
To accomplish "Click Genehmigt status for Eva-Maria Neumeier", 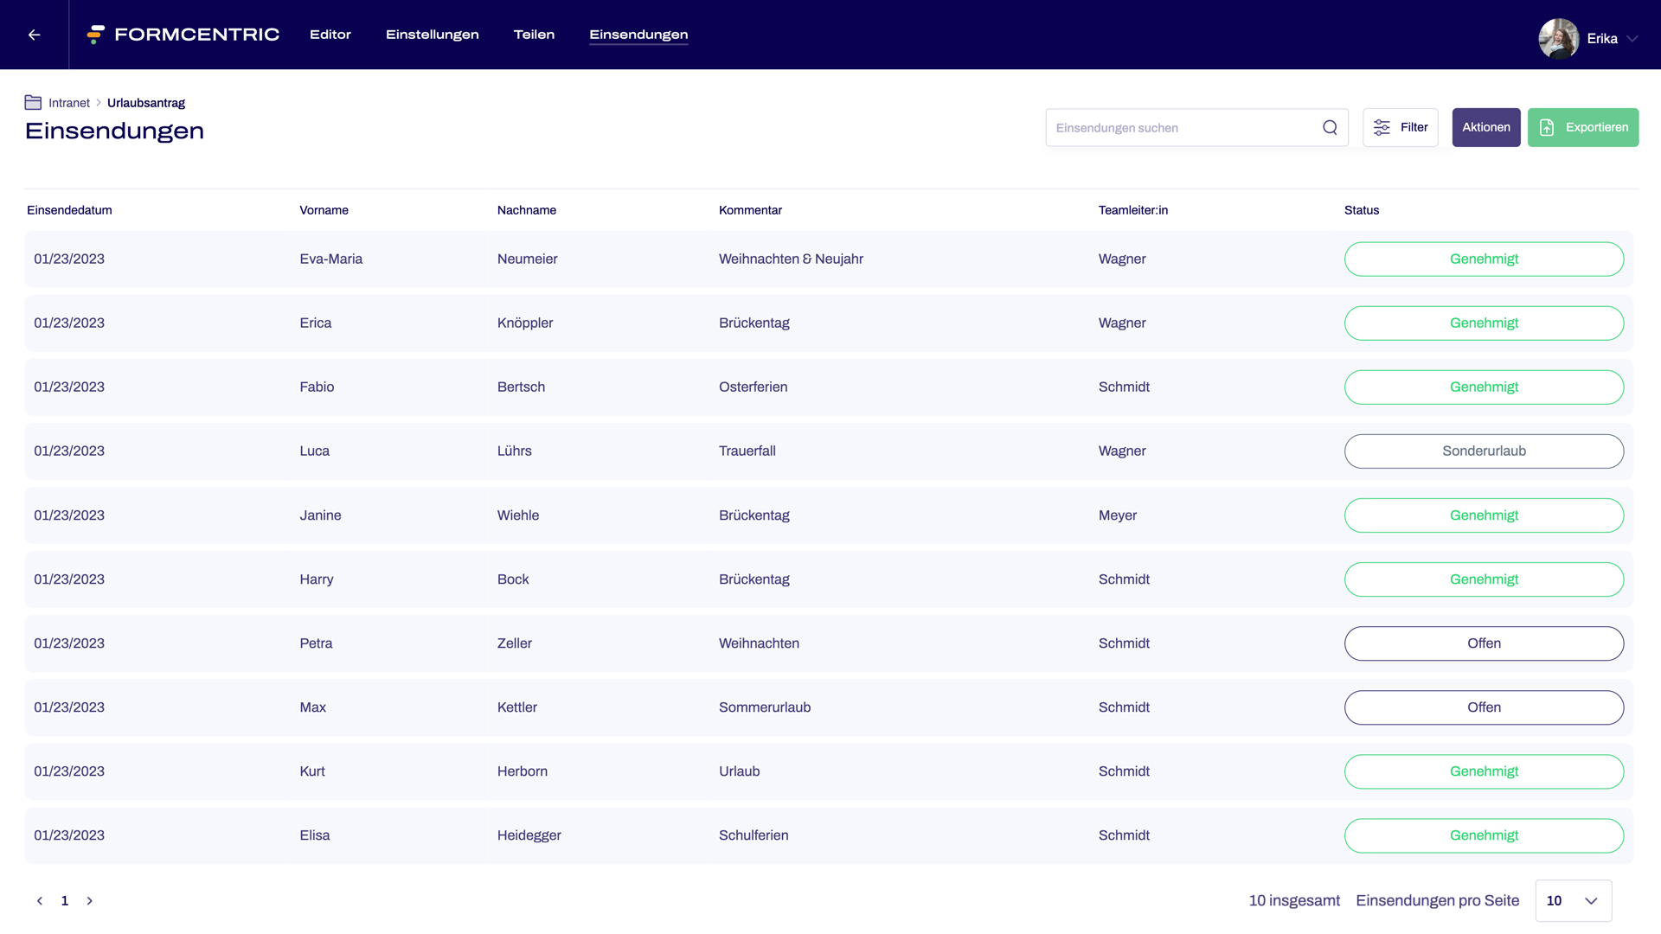I will click(x=1484, y=259).
